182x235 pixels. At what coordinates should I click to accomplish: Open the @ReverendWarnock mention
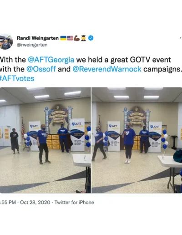pos(107,69)
